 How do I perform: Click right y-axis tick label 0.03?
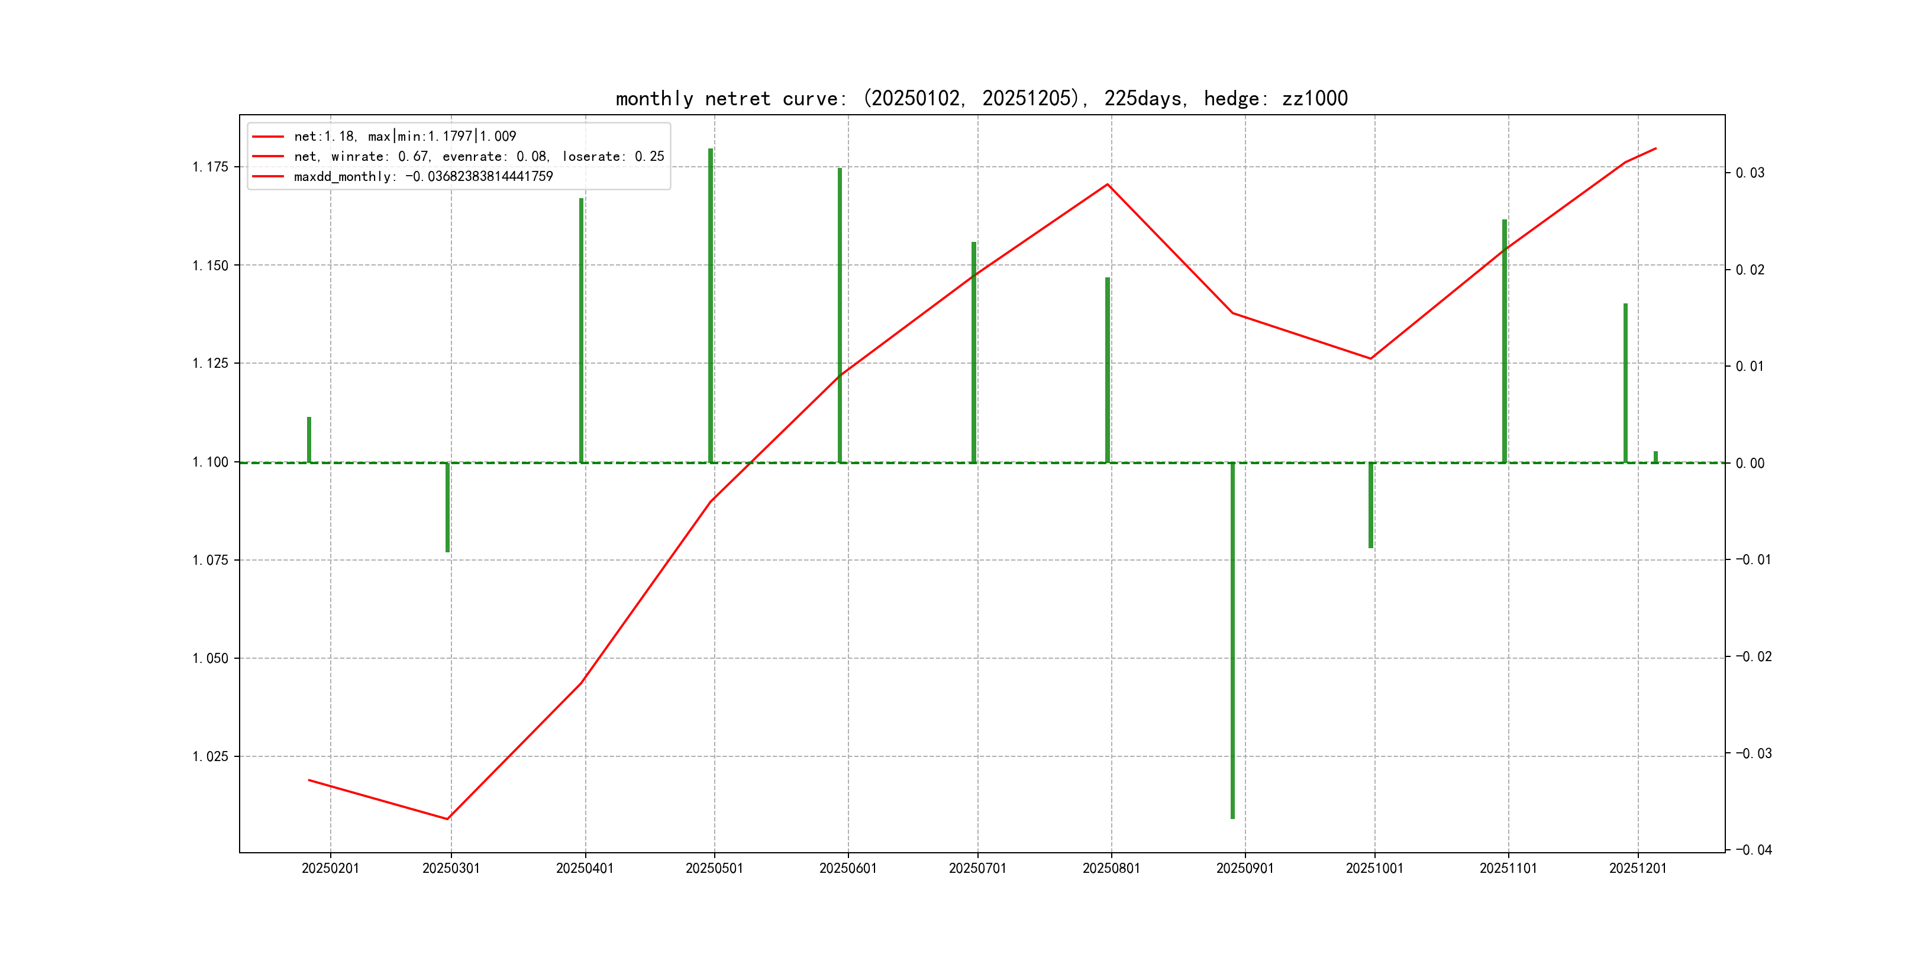tap(1750, 173)
